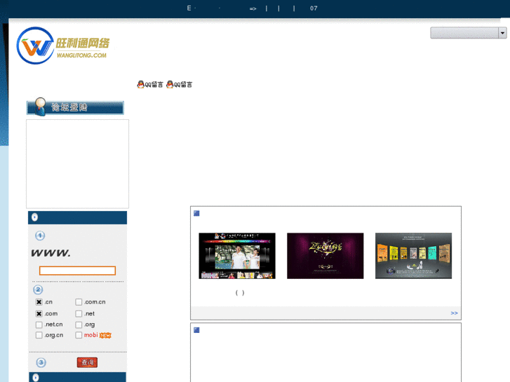510x382 pixels.
Task: Click the domain name input field
Action: (77, 271)
